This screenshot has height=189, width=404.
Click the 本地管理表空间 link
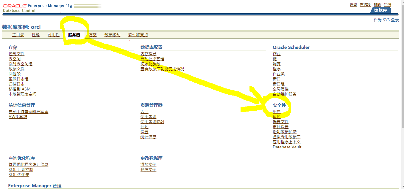click(x=23, y=94)
